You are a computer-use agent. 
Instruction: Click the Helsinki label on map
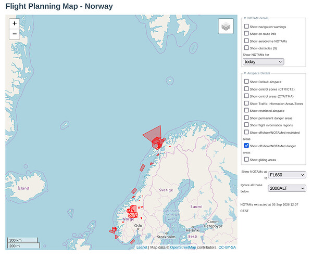(x=192, y=230)
